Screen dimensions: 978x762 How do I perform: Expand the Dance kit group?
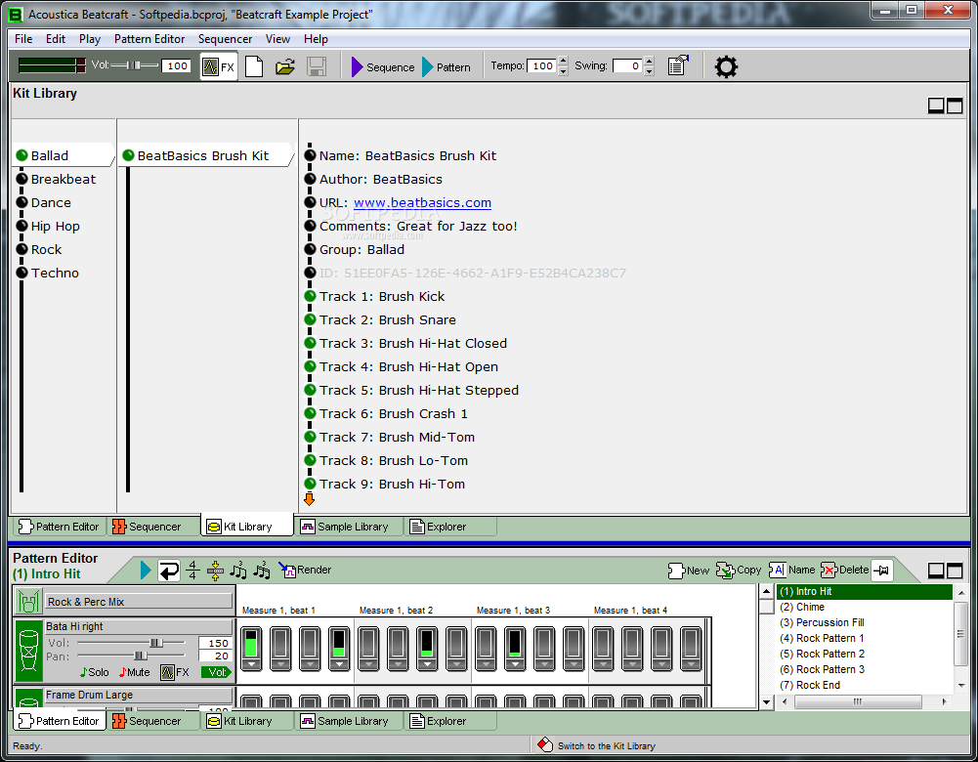[43, 202]
